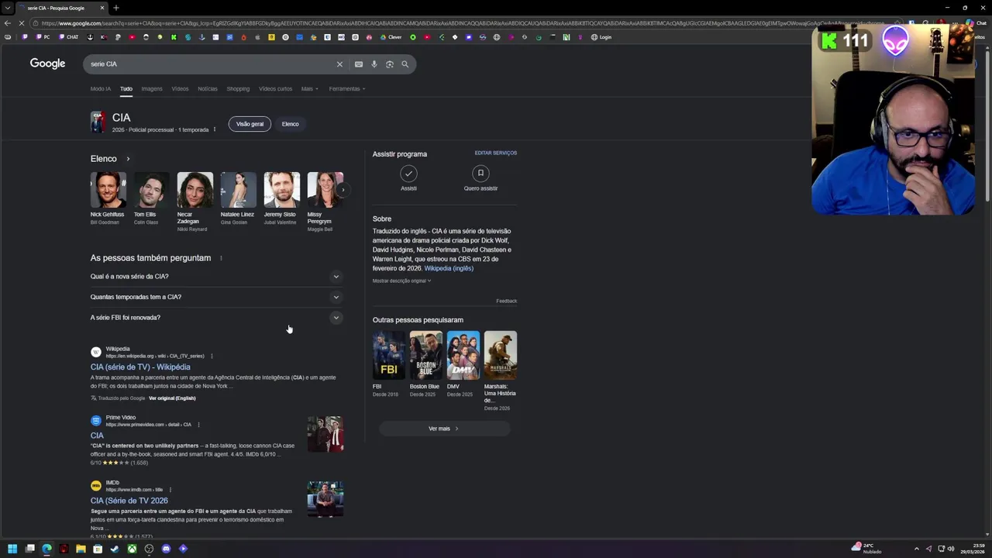Click in the Google search input field
This screenshot has height=558, width=992.
(209, 64)
